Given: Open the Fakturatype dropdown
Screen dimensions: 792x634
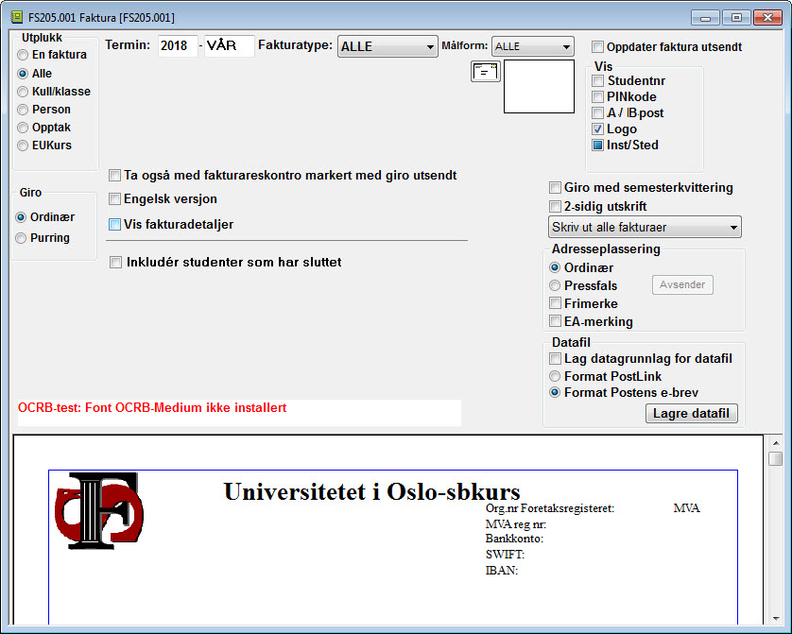Looking at the screenshot, I should coord(387,46).
